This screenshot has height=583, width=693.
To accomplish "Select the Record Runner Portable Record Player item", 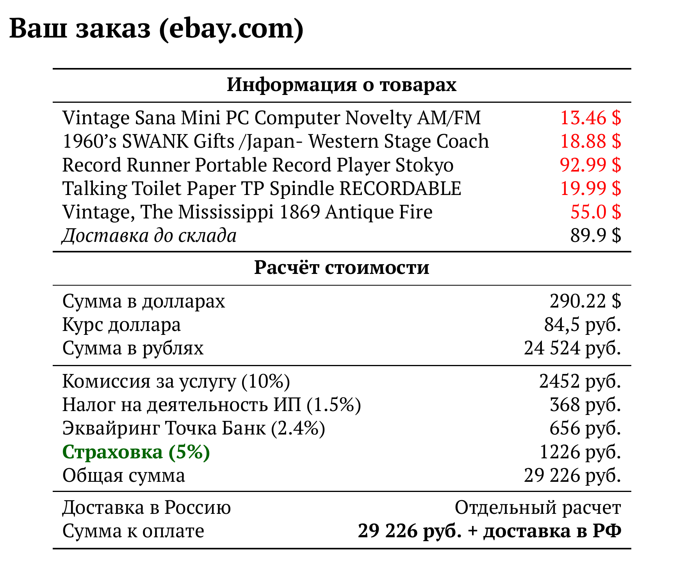I will (x=258, y=165).
